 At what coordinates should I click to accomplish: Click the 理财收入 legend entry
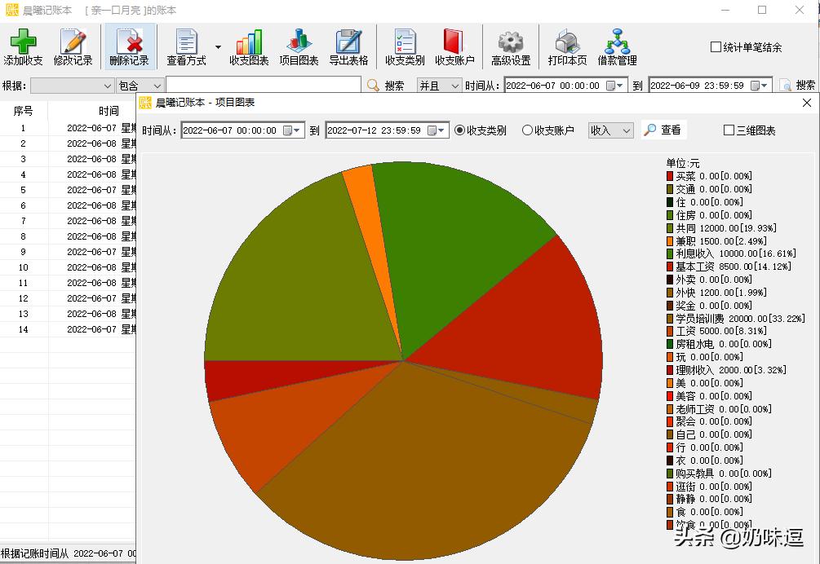[x=726, y=370]
